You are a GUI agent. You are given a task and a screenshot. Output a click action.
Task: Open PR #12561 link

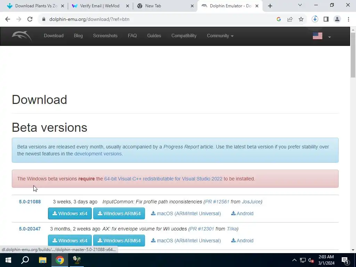pyautogui.click(x=217, y=202)
